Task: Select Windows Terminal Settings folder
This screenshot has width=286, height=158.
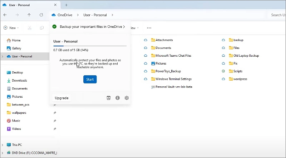Action: click(171, 79)
